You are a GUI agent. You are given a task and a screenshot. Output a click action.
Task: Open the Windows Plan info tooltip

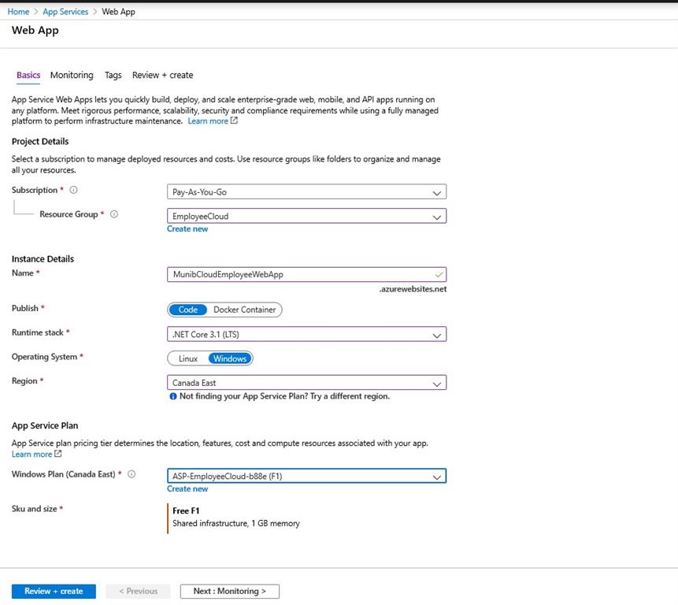click(x=131, y=475)
